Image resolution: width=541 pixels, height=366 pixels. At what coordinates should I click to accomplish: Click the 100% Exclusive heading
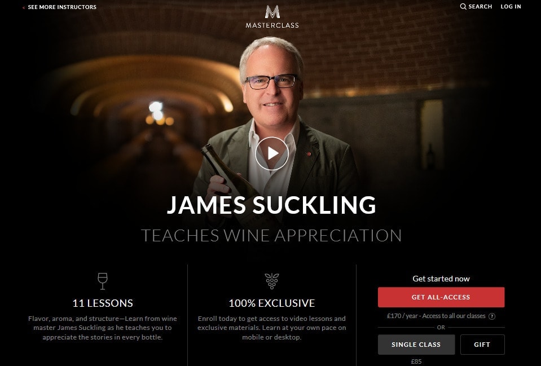(x=272, y=303)
